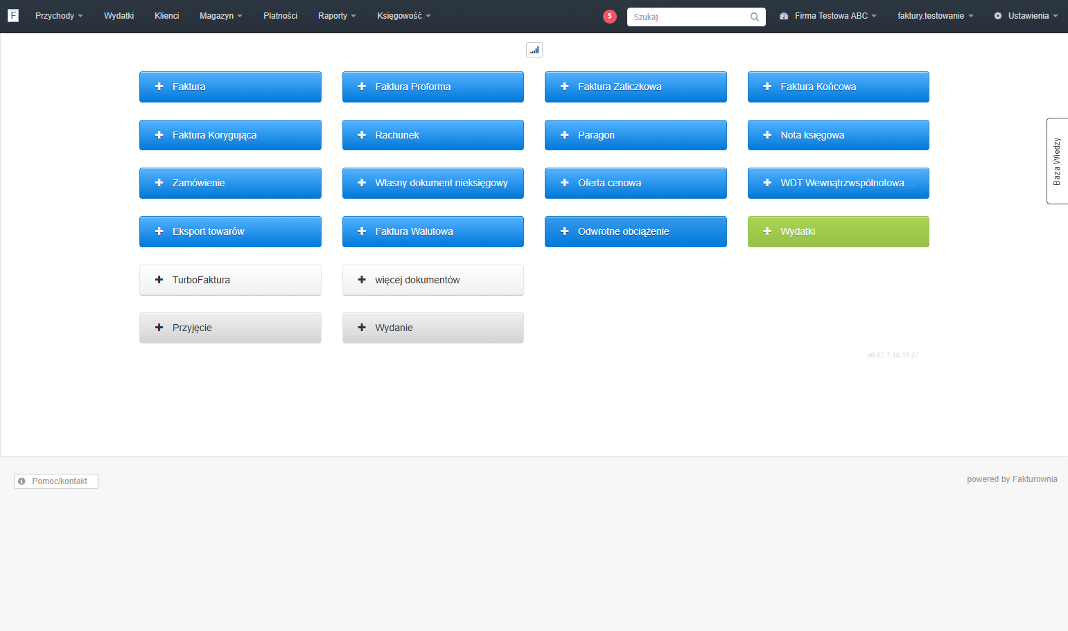Create a new Zamówienie

tap(230, 183)
